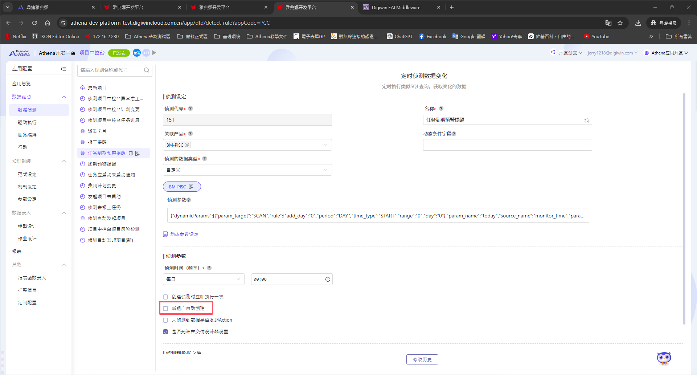Collapse the 数据驱动 menu section

(x=64, y=97)
